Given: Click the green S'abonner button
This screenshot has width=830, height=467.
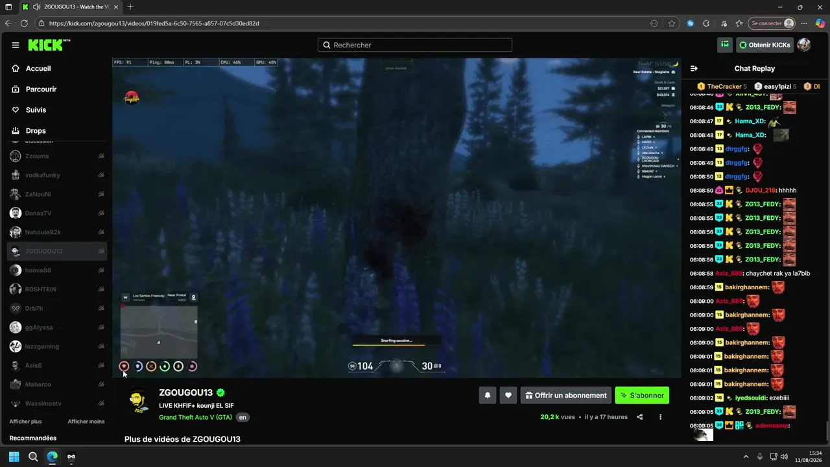Looking at the screenshot, I should click(642, 396).
